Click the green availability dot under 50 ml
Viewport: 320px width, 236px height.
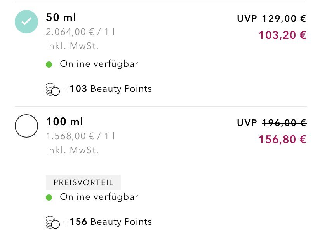click(x=49, y=65)
